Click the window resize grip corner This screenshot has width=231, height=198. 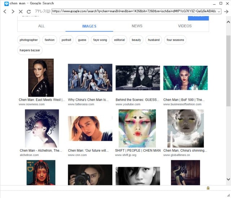pos(228,195)
